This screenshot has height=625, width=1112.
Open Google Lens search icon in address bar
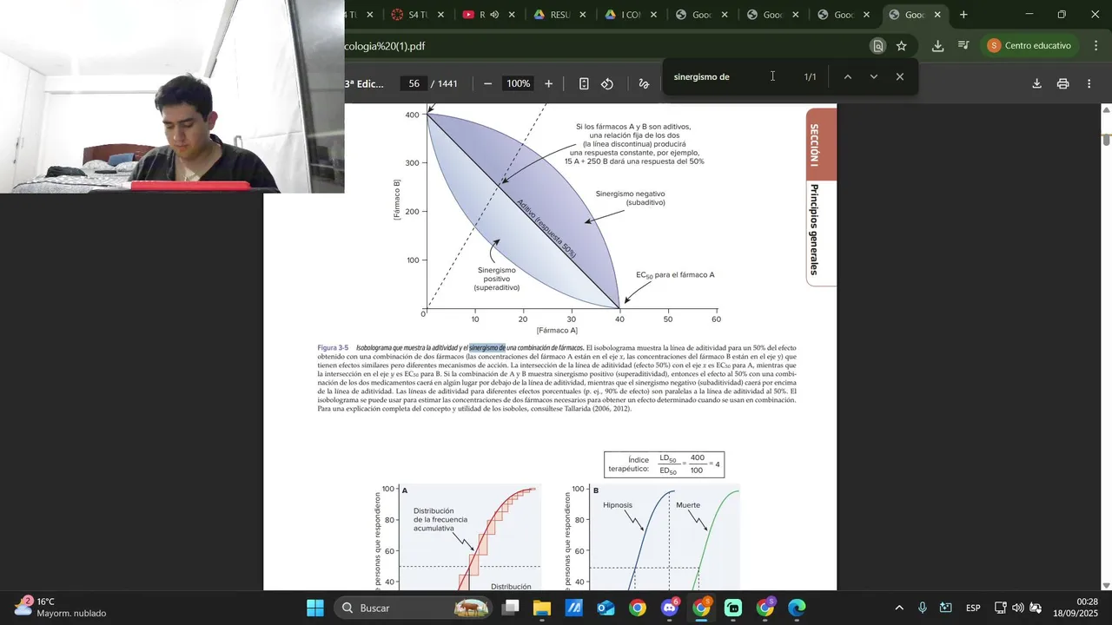[x=878, y=46]
